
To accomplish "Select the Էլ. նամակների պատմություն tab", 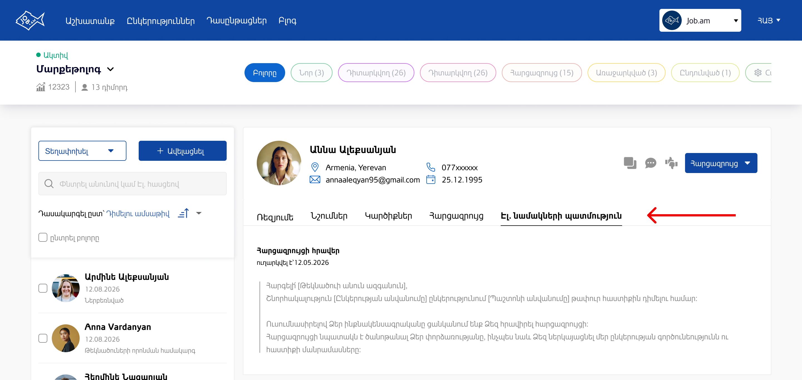I will click(x=561, y=216).
